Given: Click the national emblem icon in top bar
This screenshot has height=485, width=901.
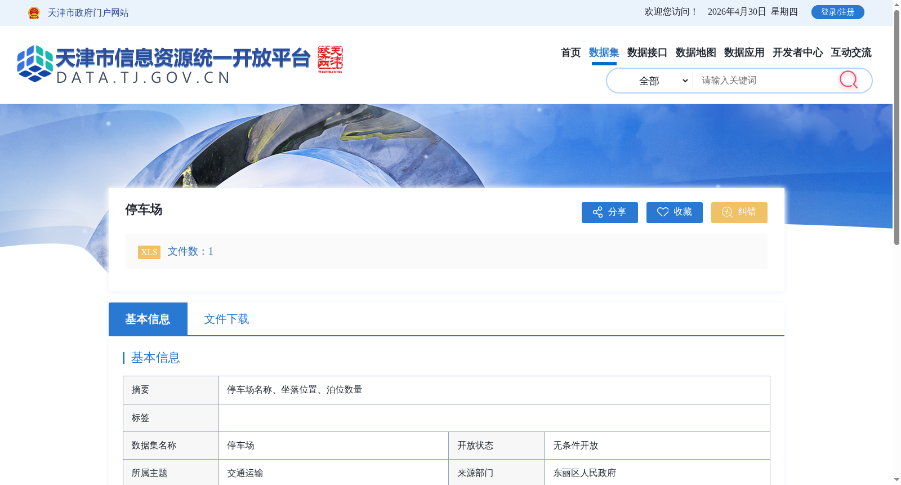Looking at the screenshot, I should (x=34, y=12).
